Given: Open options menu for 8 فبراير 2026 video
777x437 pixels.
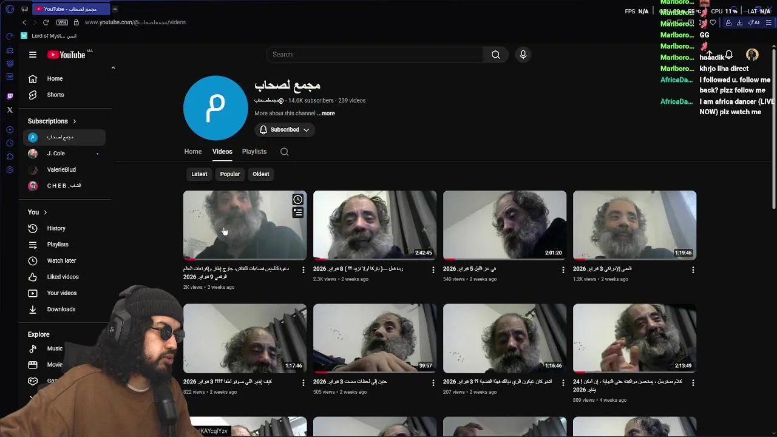Looking at the screenshot, I should [x=433, y=270].
